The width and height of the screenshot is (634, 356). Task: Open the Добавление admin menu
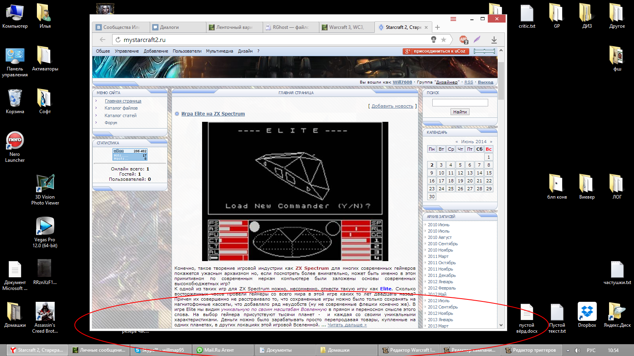click(156, 51)
